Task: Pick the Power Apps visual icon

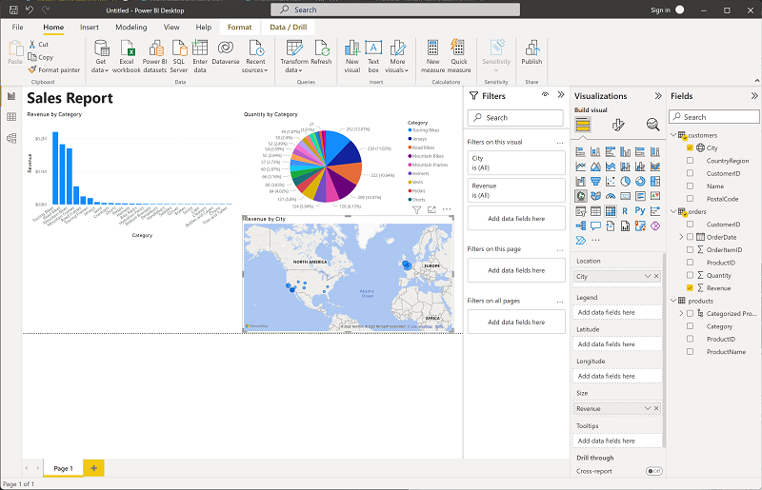Action: [655, 225]
